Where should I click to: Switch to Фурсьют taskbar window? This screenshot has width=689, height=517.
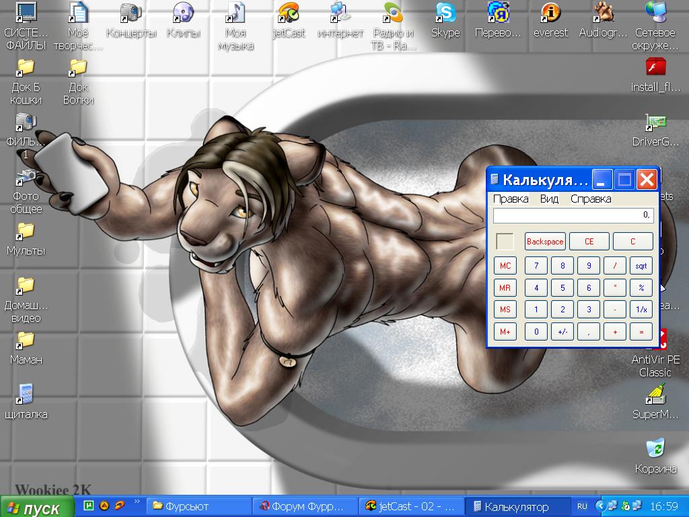coord(198,506)
